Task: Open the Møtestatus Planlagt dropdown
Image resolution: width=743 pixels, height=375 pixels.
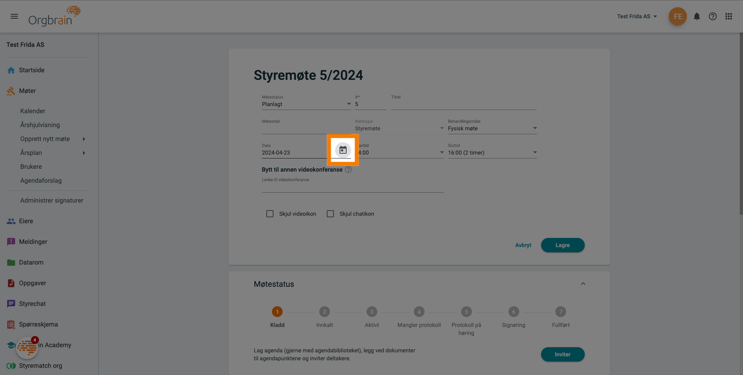Action: point(306,104)
